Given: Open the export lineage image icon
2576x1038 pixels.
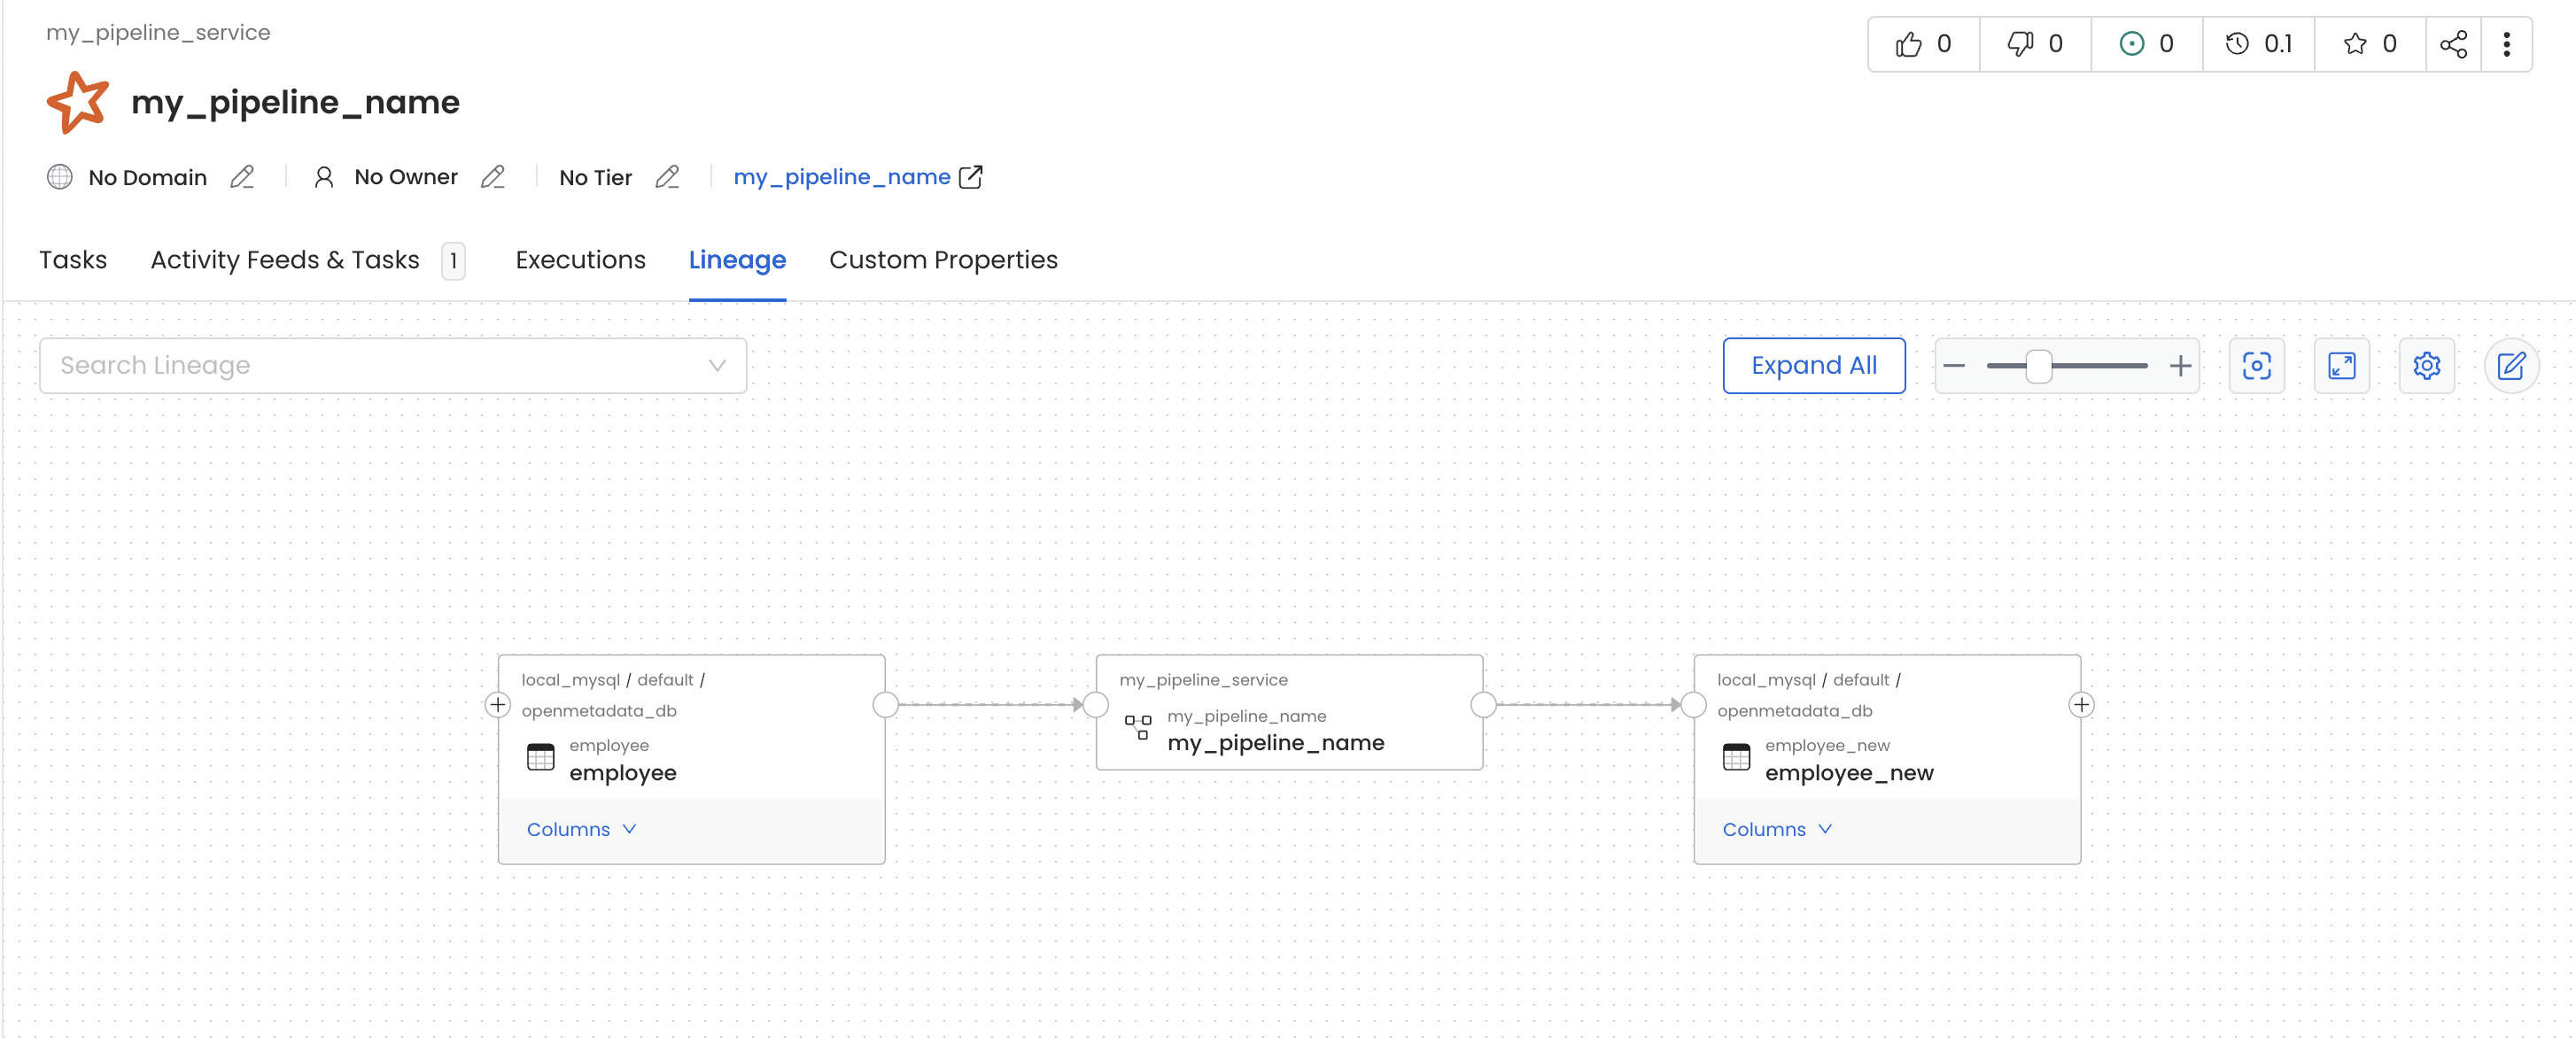Looking at the screenshot, I should (2257, 366).
